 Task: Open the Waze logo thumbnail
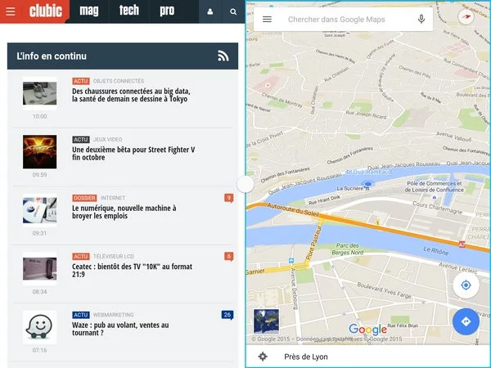point(40,327)
